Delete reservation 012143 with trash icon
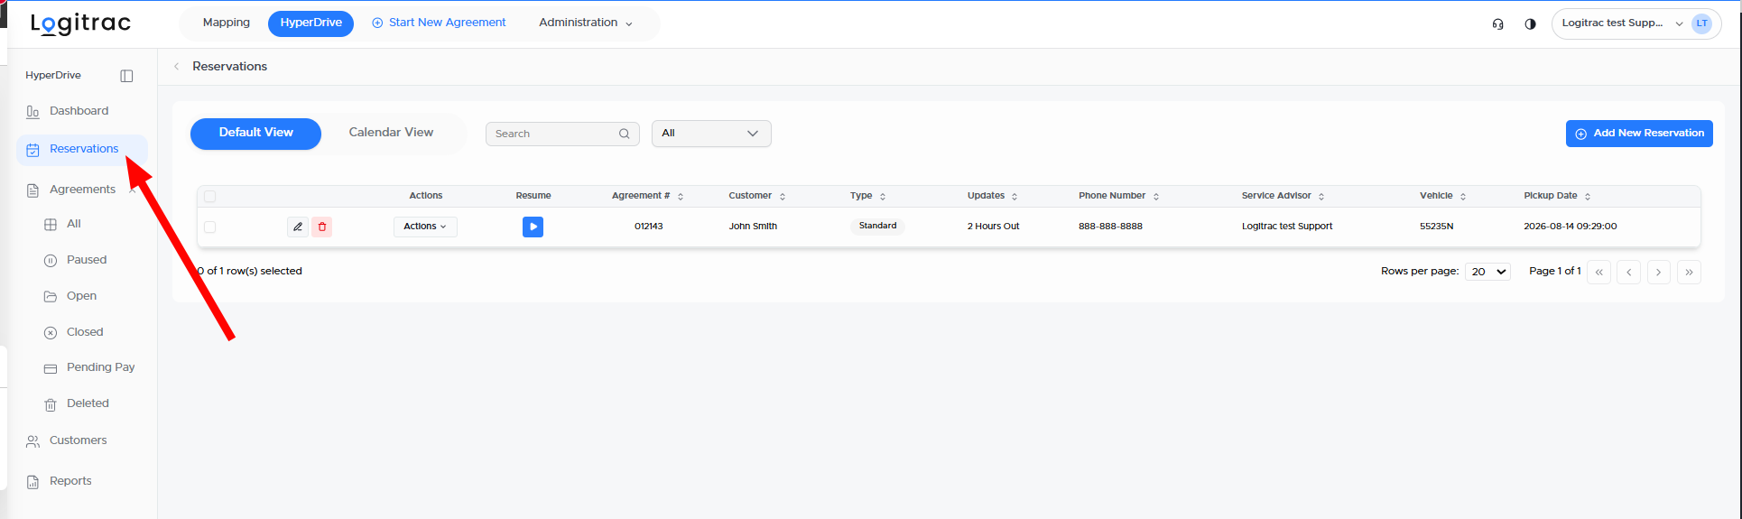 pos(322,227)
